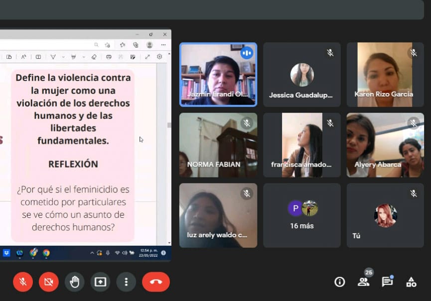Screen dimensions: 431x301
Task: Select the Karen Rizo Garcia video tile
Action: [x=384, y=75]
